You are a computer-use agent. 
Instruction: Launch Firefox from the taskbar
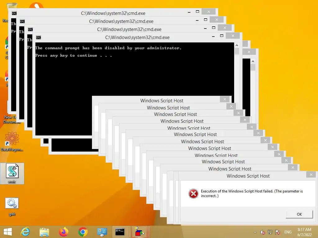click(63, 232)
